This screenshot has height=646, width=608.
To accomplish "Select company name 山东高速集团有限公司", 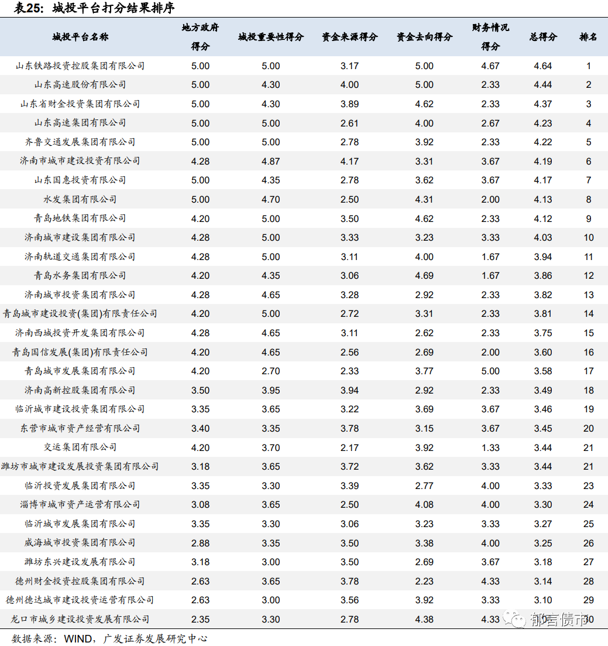I will 80,123.
